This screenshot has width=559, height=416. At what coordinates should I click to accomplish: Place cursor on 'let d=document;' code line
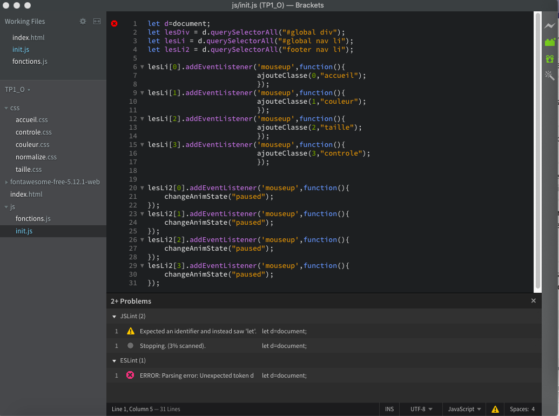pos(179,24)
